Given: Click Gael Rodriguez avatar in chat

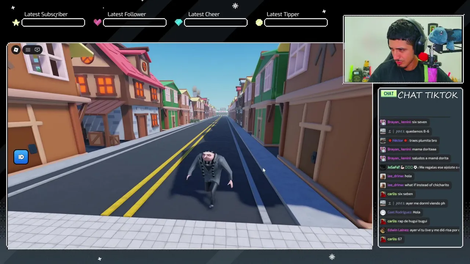Looking at the screenshot, I should coord(383,212).
